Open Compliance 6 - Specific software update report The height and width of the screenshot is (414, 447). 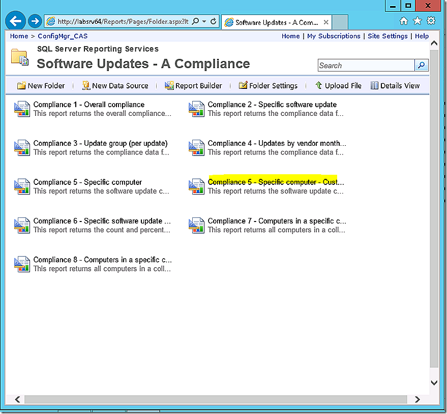point(102,221)
